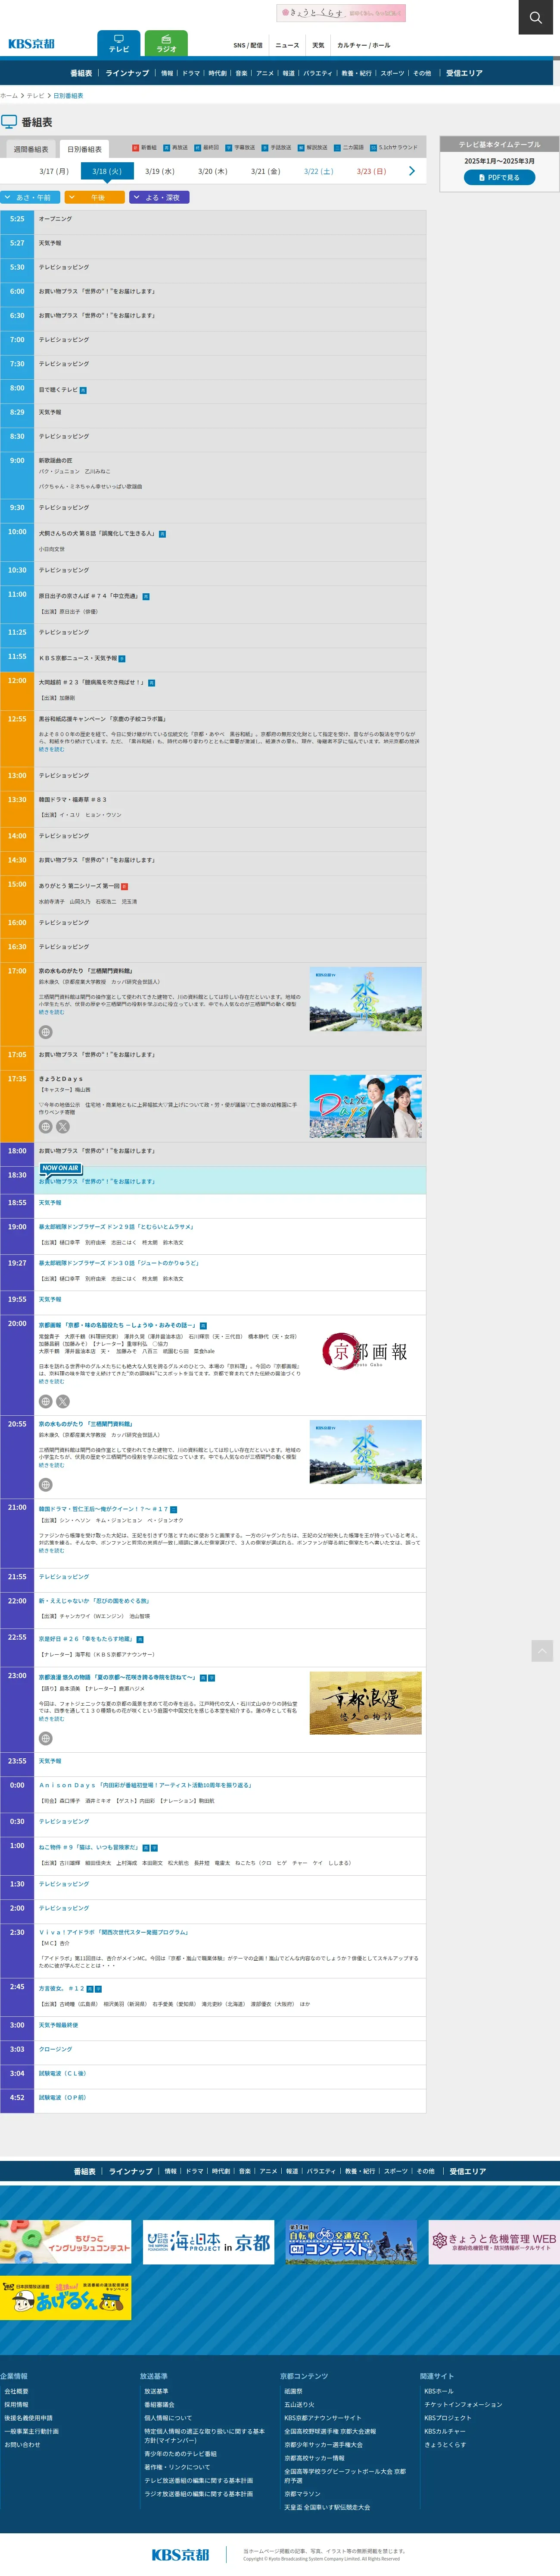
Task: Open the X icon for 京都画報
Action: click(x=63, y=1401)
